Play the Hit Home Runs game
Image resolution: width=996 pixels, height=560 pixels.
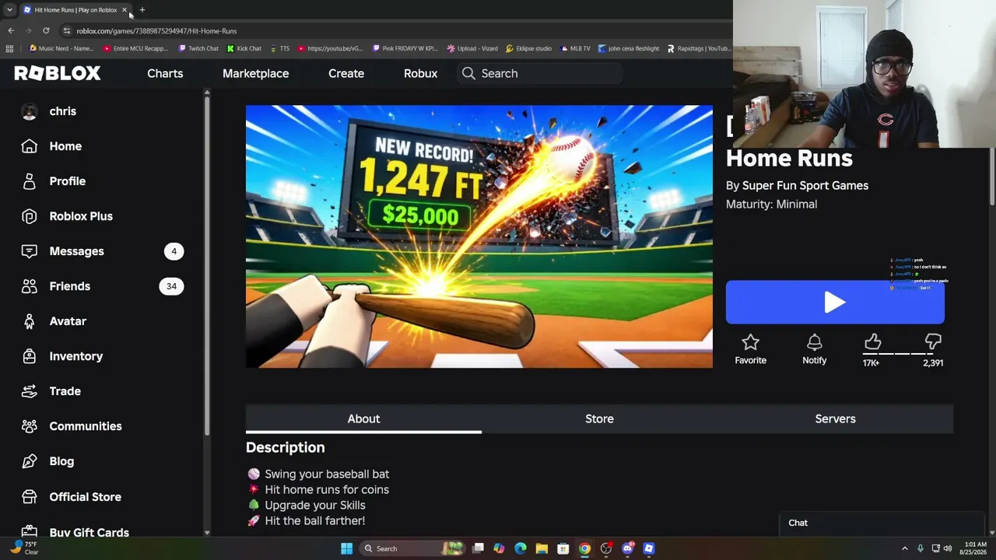[835, 302]
